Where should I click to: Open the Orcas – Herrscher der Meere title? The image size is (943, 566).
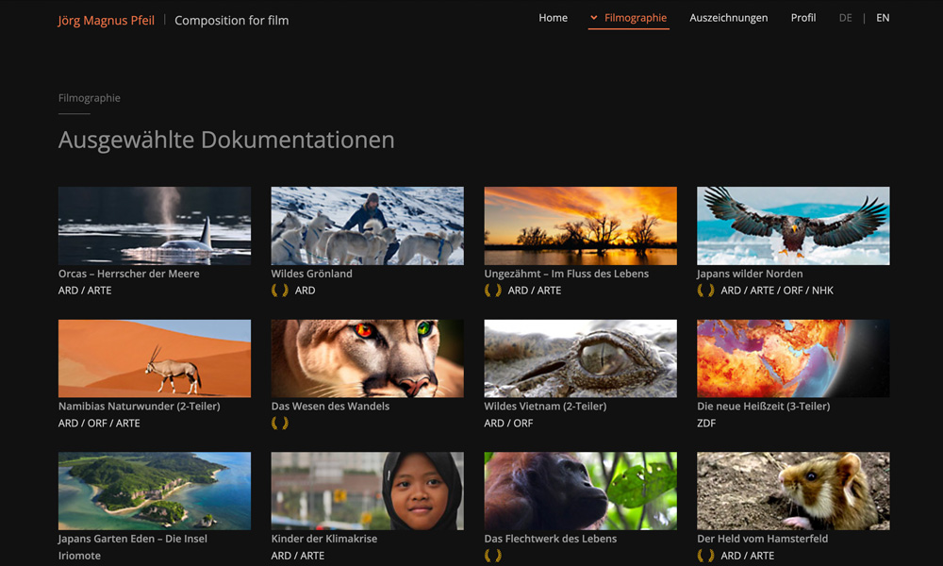point(128,274)
